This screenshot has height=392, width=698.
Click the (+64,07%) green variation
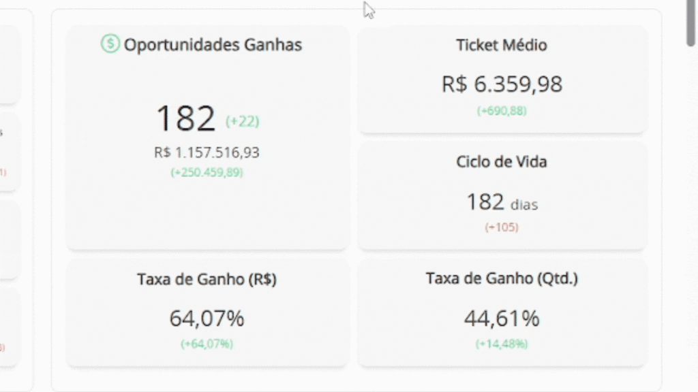pos(207,344)
